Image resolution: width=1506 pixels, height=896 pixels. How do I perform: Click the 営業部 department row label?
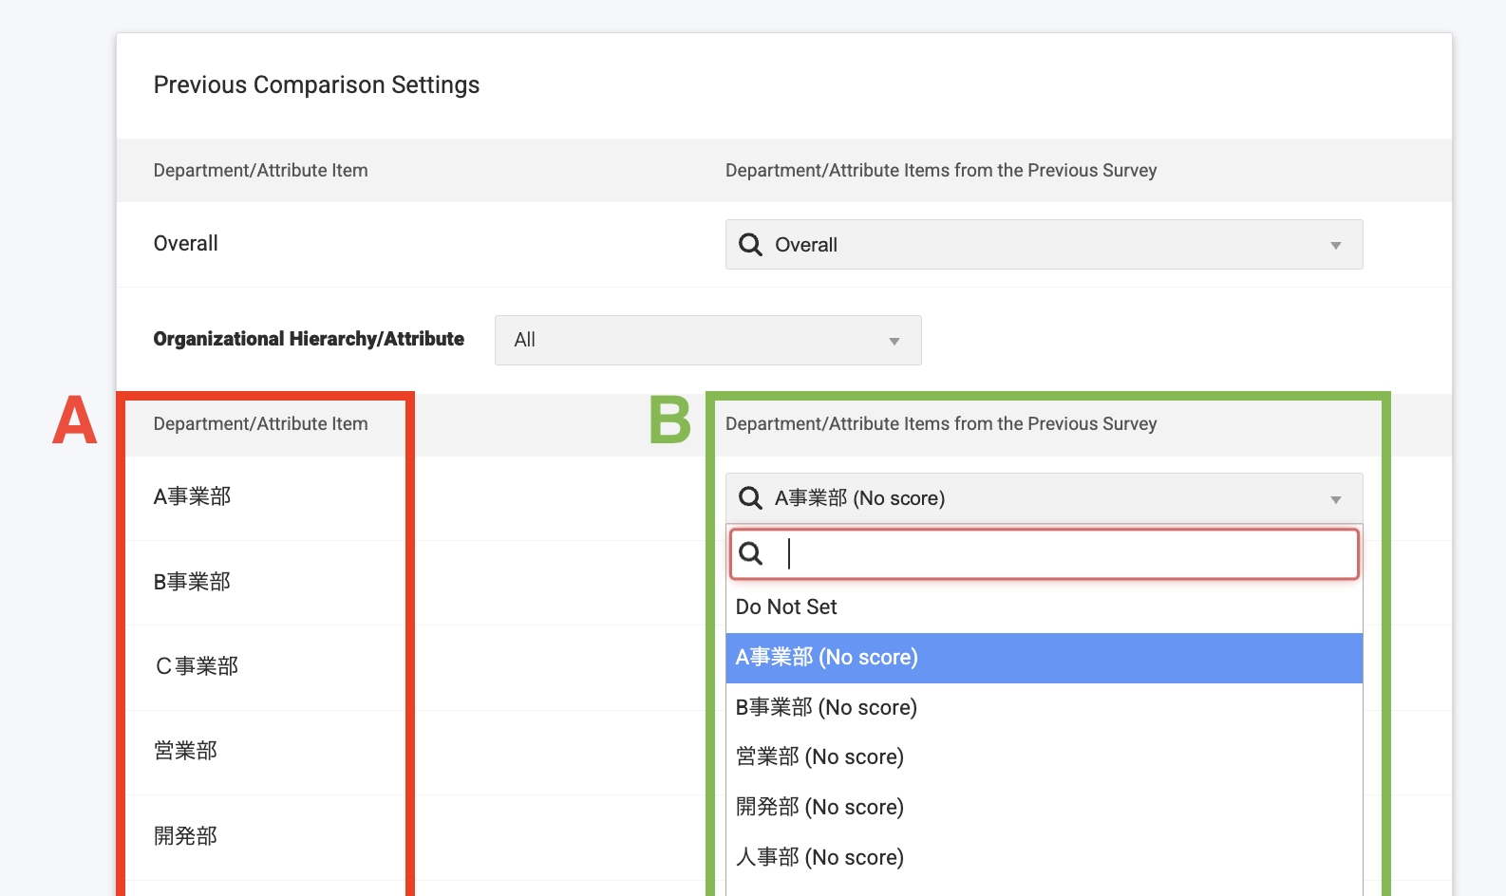(x=185, y=752)
